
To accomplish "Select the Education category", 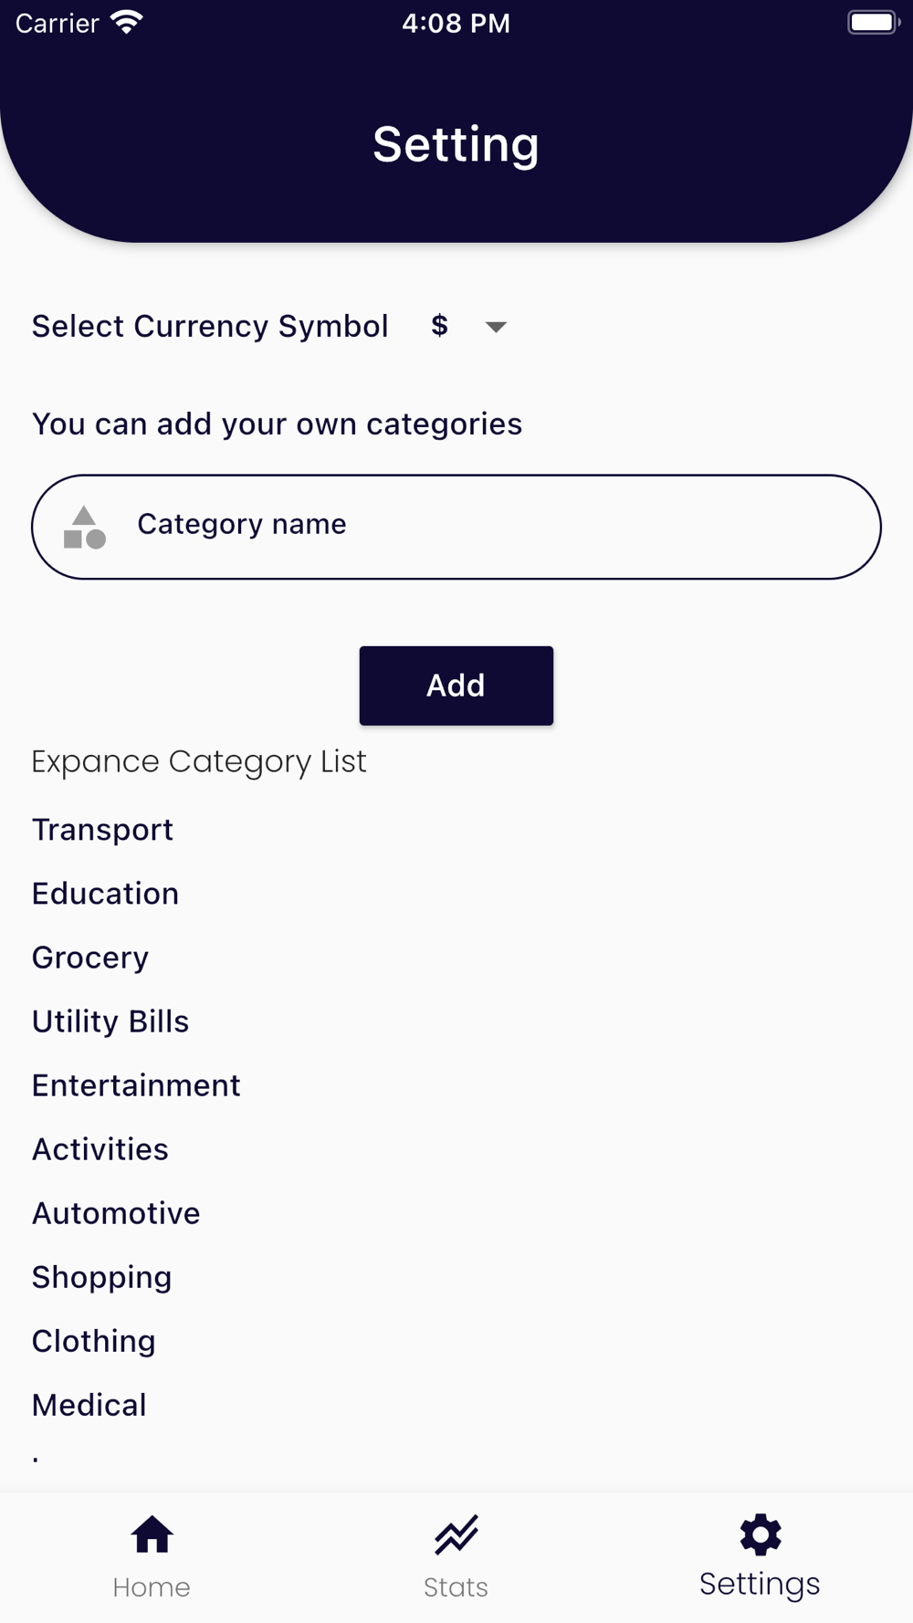I will [x=105, y=894].
